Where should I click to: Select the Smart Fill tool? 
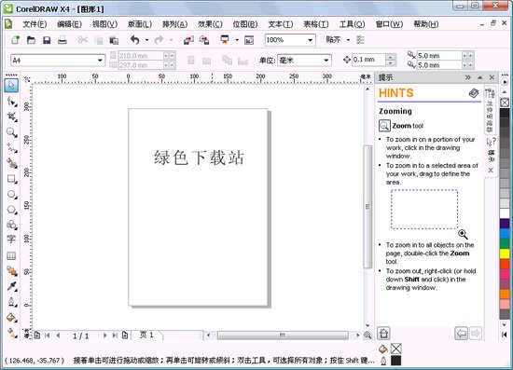pyautogui.click(x=12, y=163)
